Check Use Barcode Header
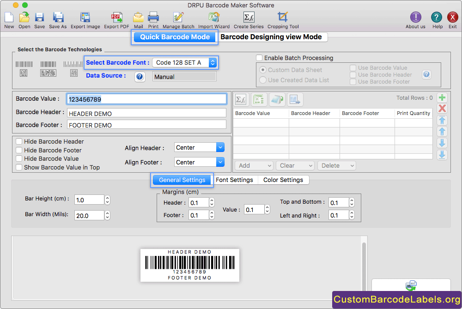The width and height of the screenshot is (462, 309). 353,75
